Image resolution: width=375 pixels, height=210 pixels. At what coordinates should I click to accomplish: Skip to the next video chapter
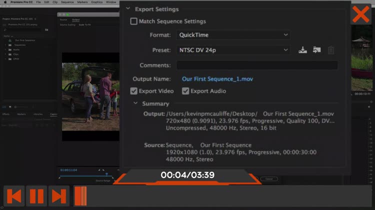[59, 196]
